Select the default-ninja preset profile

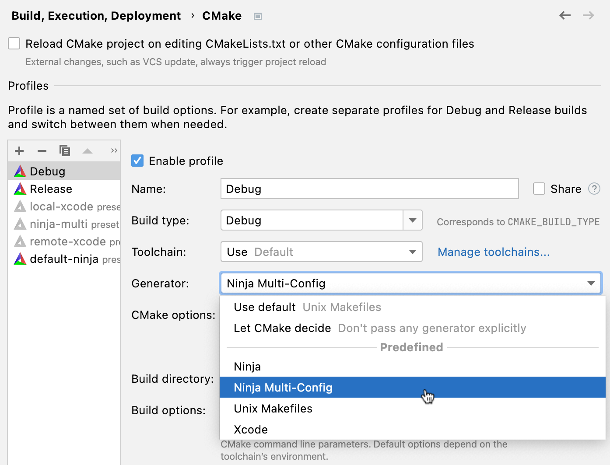[64, 259]
